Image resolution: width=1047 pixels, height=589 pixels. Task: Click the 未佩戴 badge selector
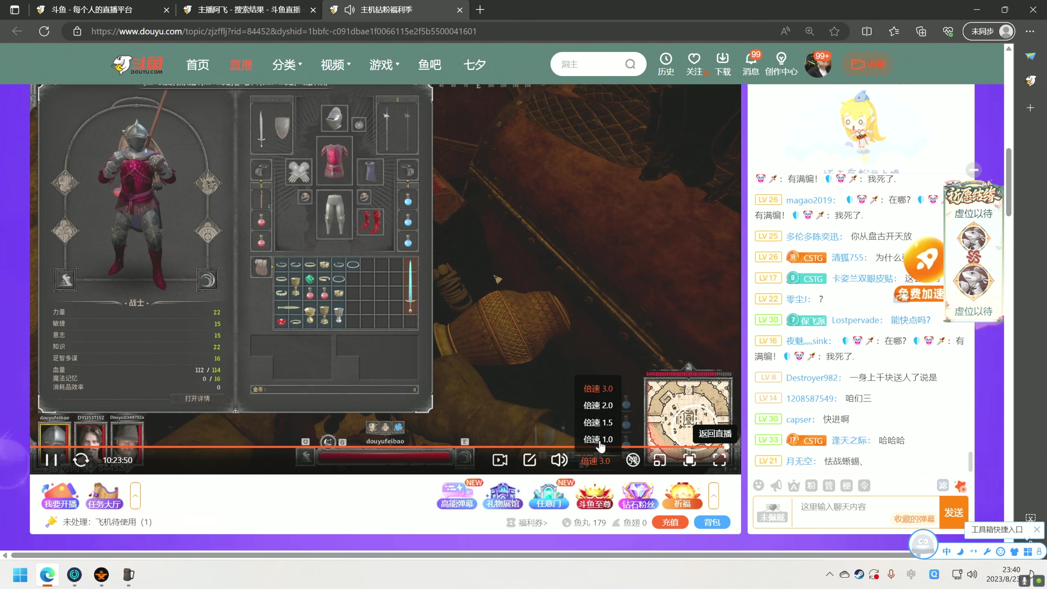(x=772, y=513)
